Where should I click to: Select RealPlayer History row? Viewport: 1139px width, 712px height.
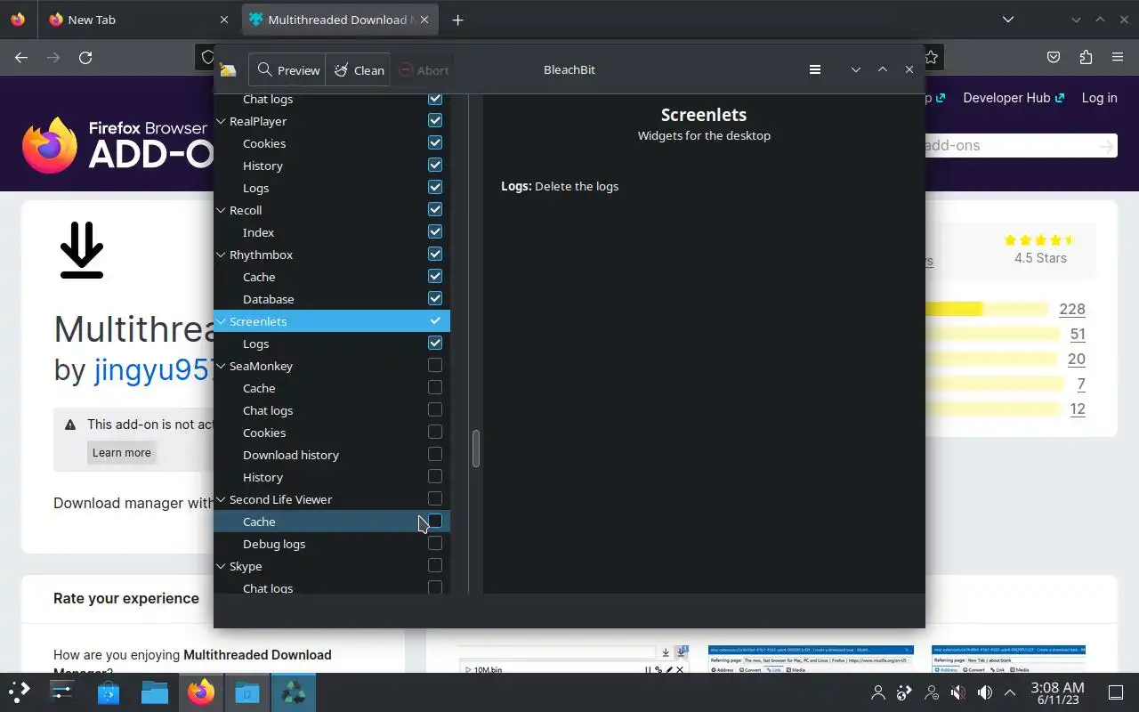tap(332, 166)
